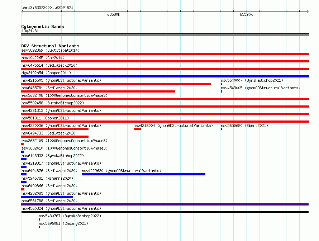The height and width of the screenshot is (241, 319).
Task: Select the nsv4218004 short red bar
Action: (x=137, y=129)
